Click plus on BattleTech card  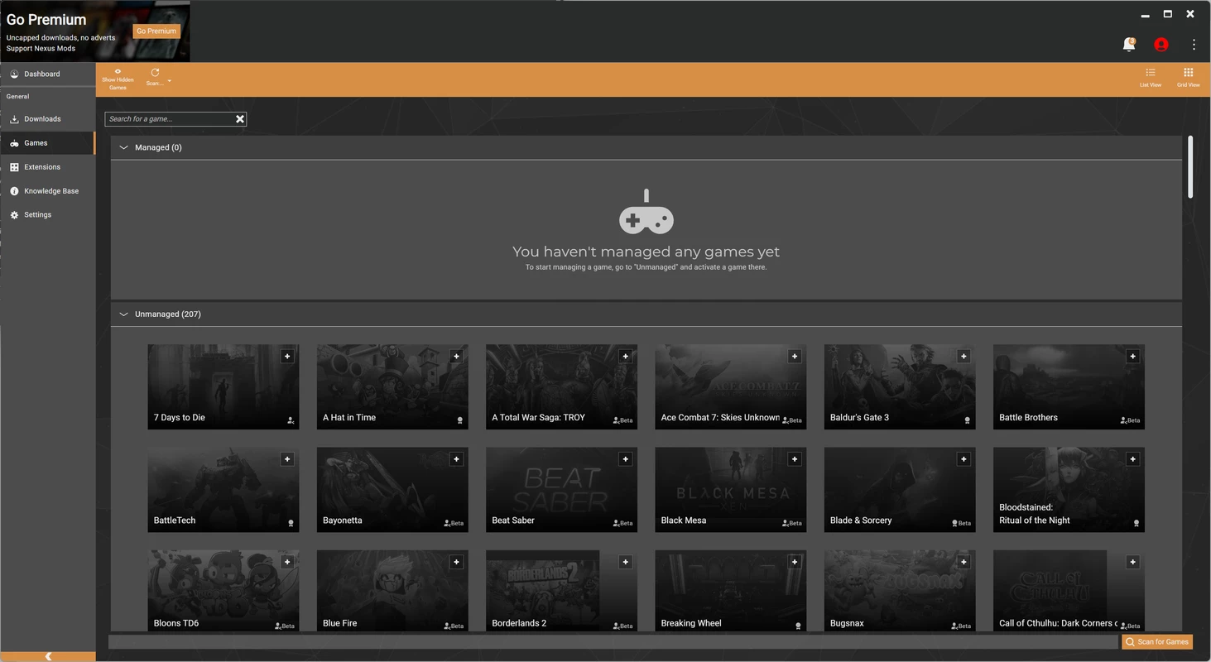(x=287, y=459)
